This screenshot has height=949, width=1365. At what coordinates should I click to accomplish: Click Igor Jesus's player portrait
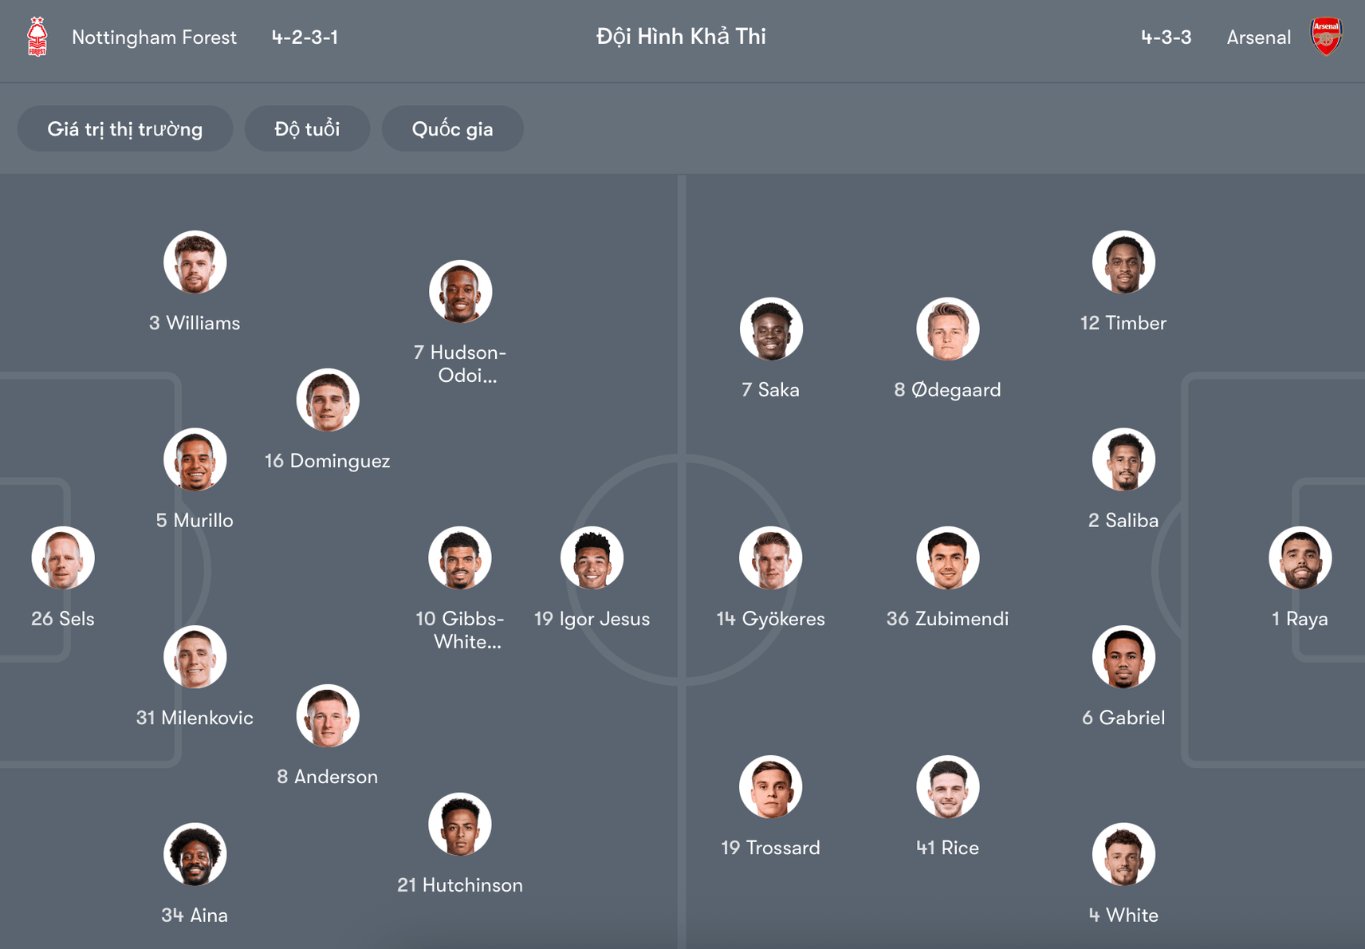[x=592, y=557]
